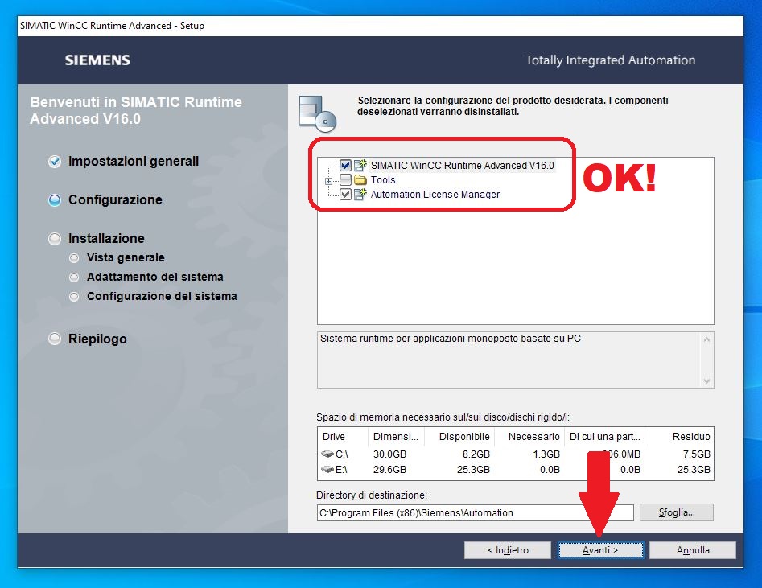Click the 1.3GB required cell
762x588 pixels.
click(546, 454)
